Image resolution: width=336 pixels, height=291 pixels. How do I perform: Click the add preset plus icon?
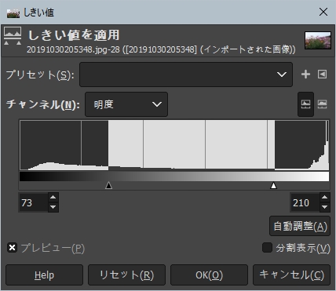coord(305,75)
